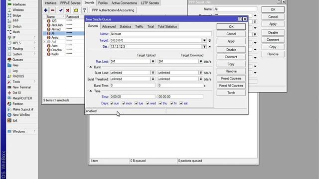Click the Burst Time upload field
This screenshot has width=319, height=179.
(x=133, y=86)
